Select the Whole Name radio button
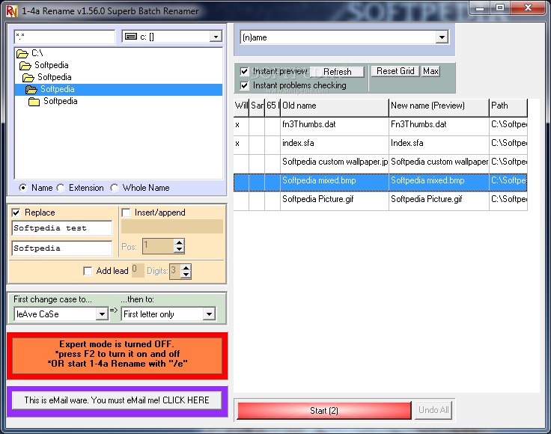 coord(115,188)
